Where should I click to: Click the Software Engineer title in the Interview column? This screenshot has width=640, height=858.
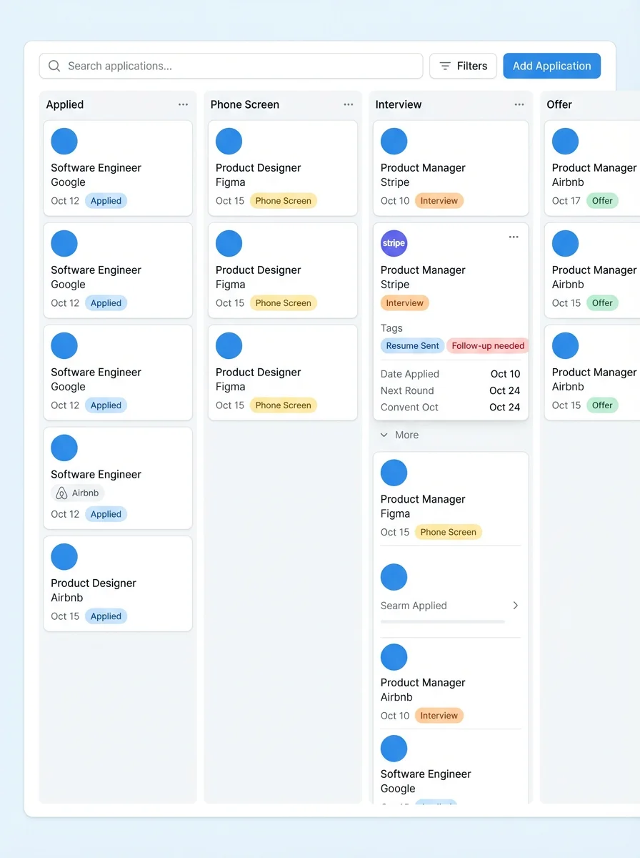(426, 774)
